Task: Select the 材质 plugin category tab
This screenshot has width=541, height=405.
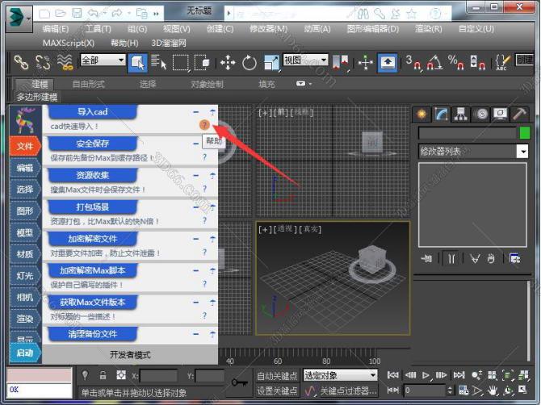Action: pyautogui.click(x=25, y=254)
